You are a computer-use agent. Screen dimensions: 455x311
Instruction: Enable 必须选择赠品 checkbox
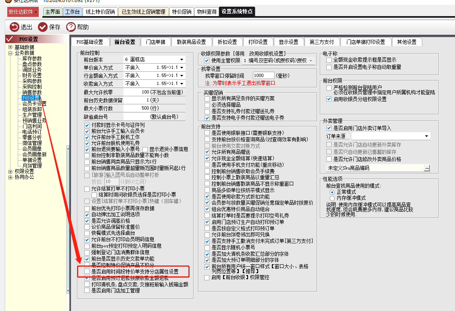coord(207,105)
